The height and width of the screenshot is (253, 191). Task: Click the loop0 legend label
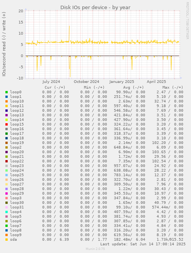16,92
